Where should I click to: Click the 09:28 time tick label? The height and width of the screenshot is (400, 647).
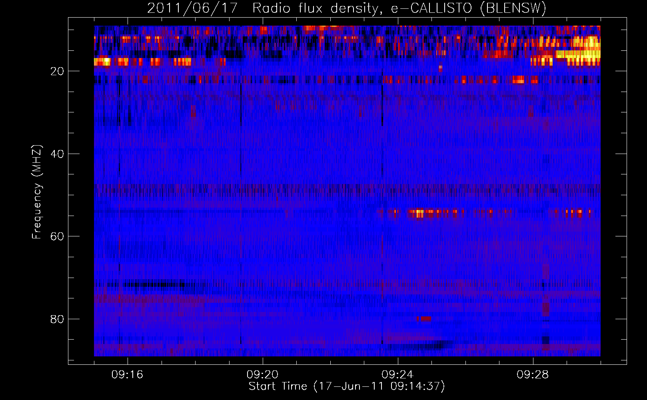pos(533,375)
